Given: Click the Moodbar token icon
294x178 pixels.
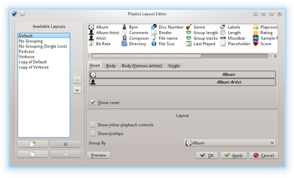Looking at the screenshot, I should (223, 38).
